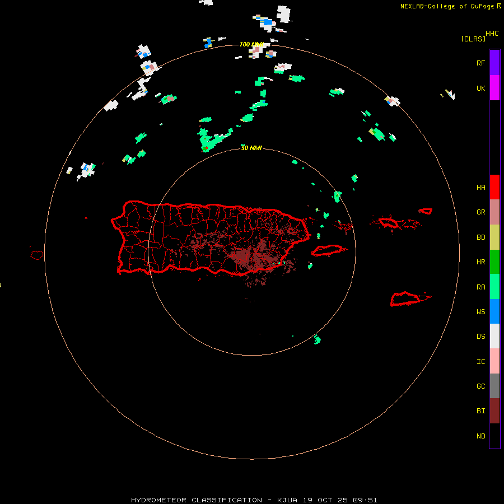Select the IC pink legend swatch
504x504 pixels.
click(x=494, y=361)
